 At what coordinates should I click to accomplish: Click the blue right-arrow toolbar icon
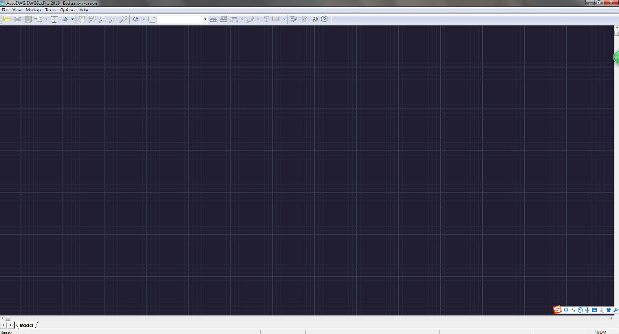(x=65, y=19)
